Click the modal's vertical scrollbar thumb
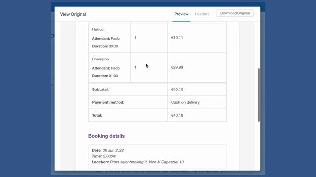This screenshot has width=316, height=177. pos(259,95)
